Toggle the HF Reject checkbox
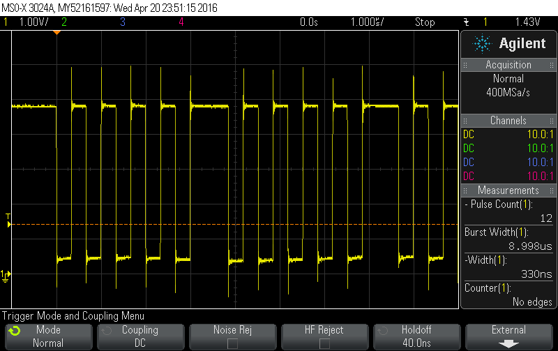 324,343
